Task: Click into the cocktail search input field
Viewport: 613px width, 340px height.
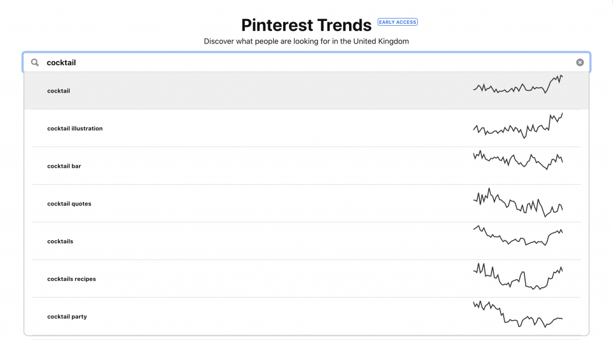Action: pos(306,63)
